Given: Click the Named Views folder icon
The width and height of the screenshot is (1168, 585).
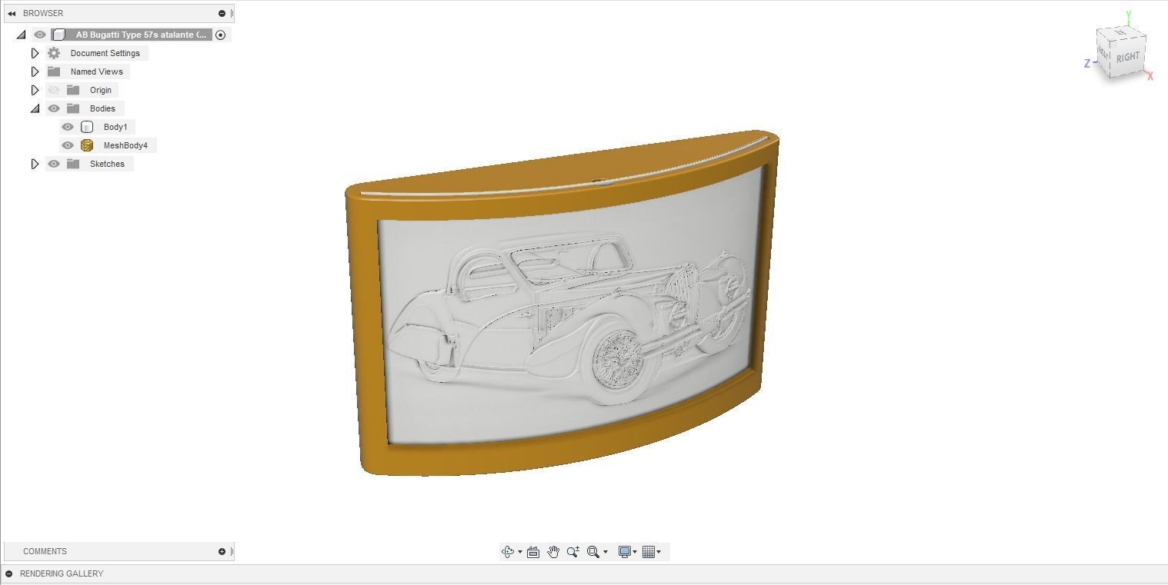Looking at the screenshot, I should pos(54,71).
